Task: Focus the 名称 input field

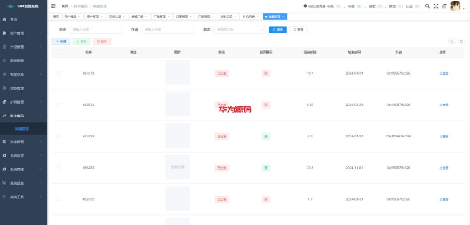Action: [95, 30]
